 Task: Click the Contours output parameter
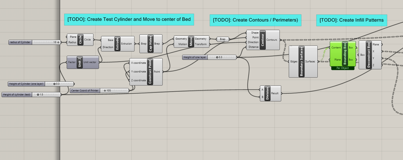pyautogui.click(x=272, y=40)
